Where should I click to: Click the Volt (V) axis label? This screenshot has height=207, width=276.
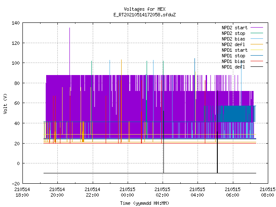(x=5, y=103)
